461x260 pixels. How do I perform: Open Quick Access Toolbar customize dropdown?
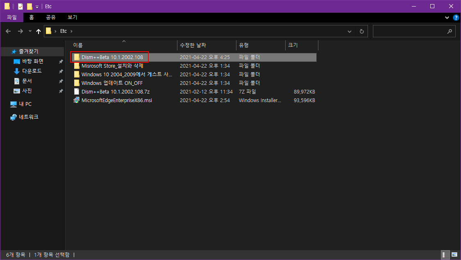pyautogui.click(x=37, y=7)
